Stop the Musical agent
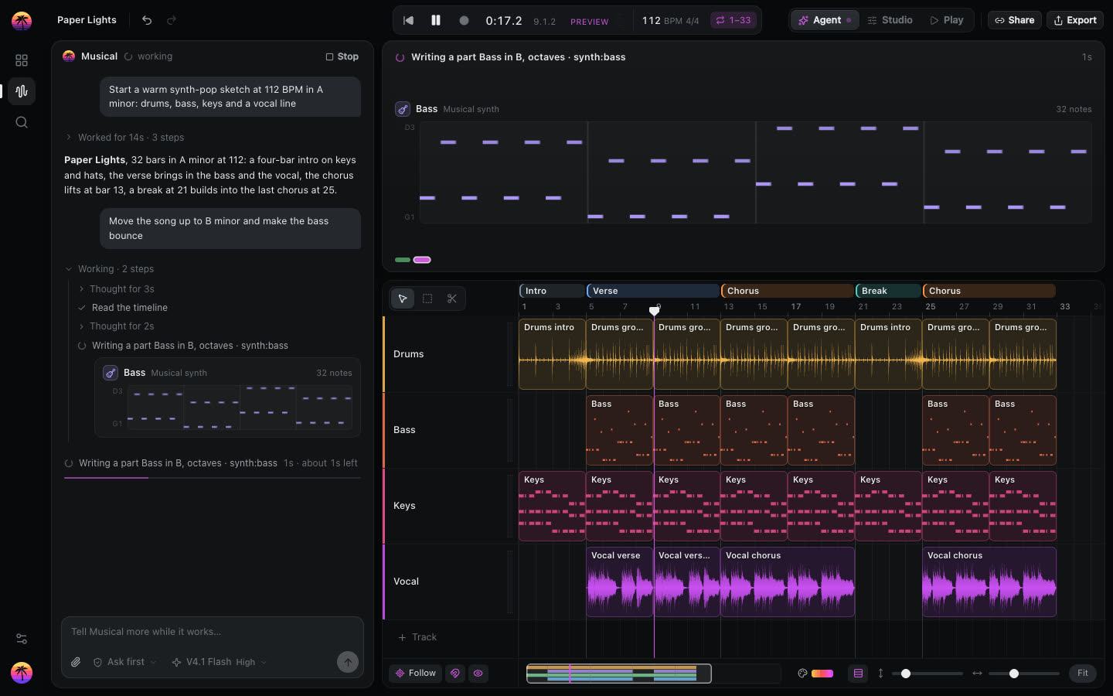This screenshot has height=696, width=1113. [x=342, y=56]
